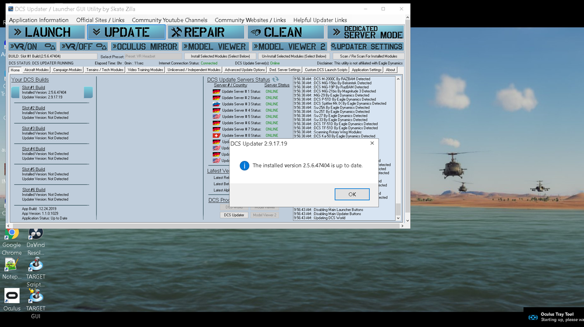Click teal square right of Slot #1 Build
Screen dimensions: 584x327
tap(88, 92)
